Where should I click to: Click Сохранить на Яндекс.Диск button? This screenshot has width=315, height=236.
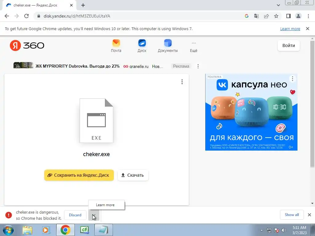click(x=79, y=175)
